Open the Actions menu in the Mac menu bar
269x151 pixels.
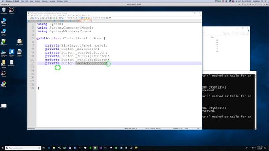click(38, 1)
